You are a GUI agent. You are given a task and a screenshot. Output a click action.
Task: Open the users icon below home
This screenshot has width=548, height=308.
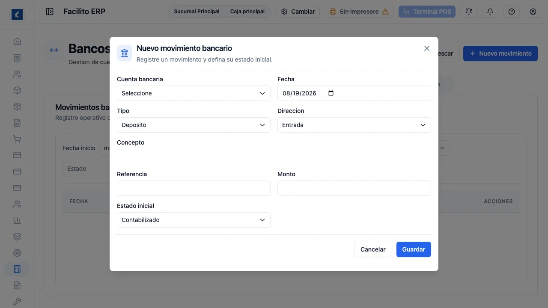coord(17,74)
